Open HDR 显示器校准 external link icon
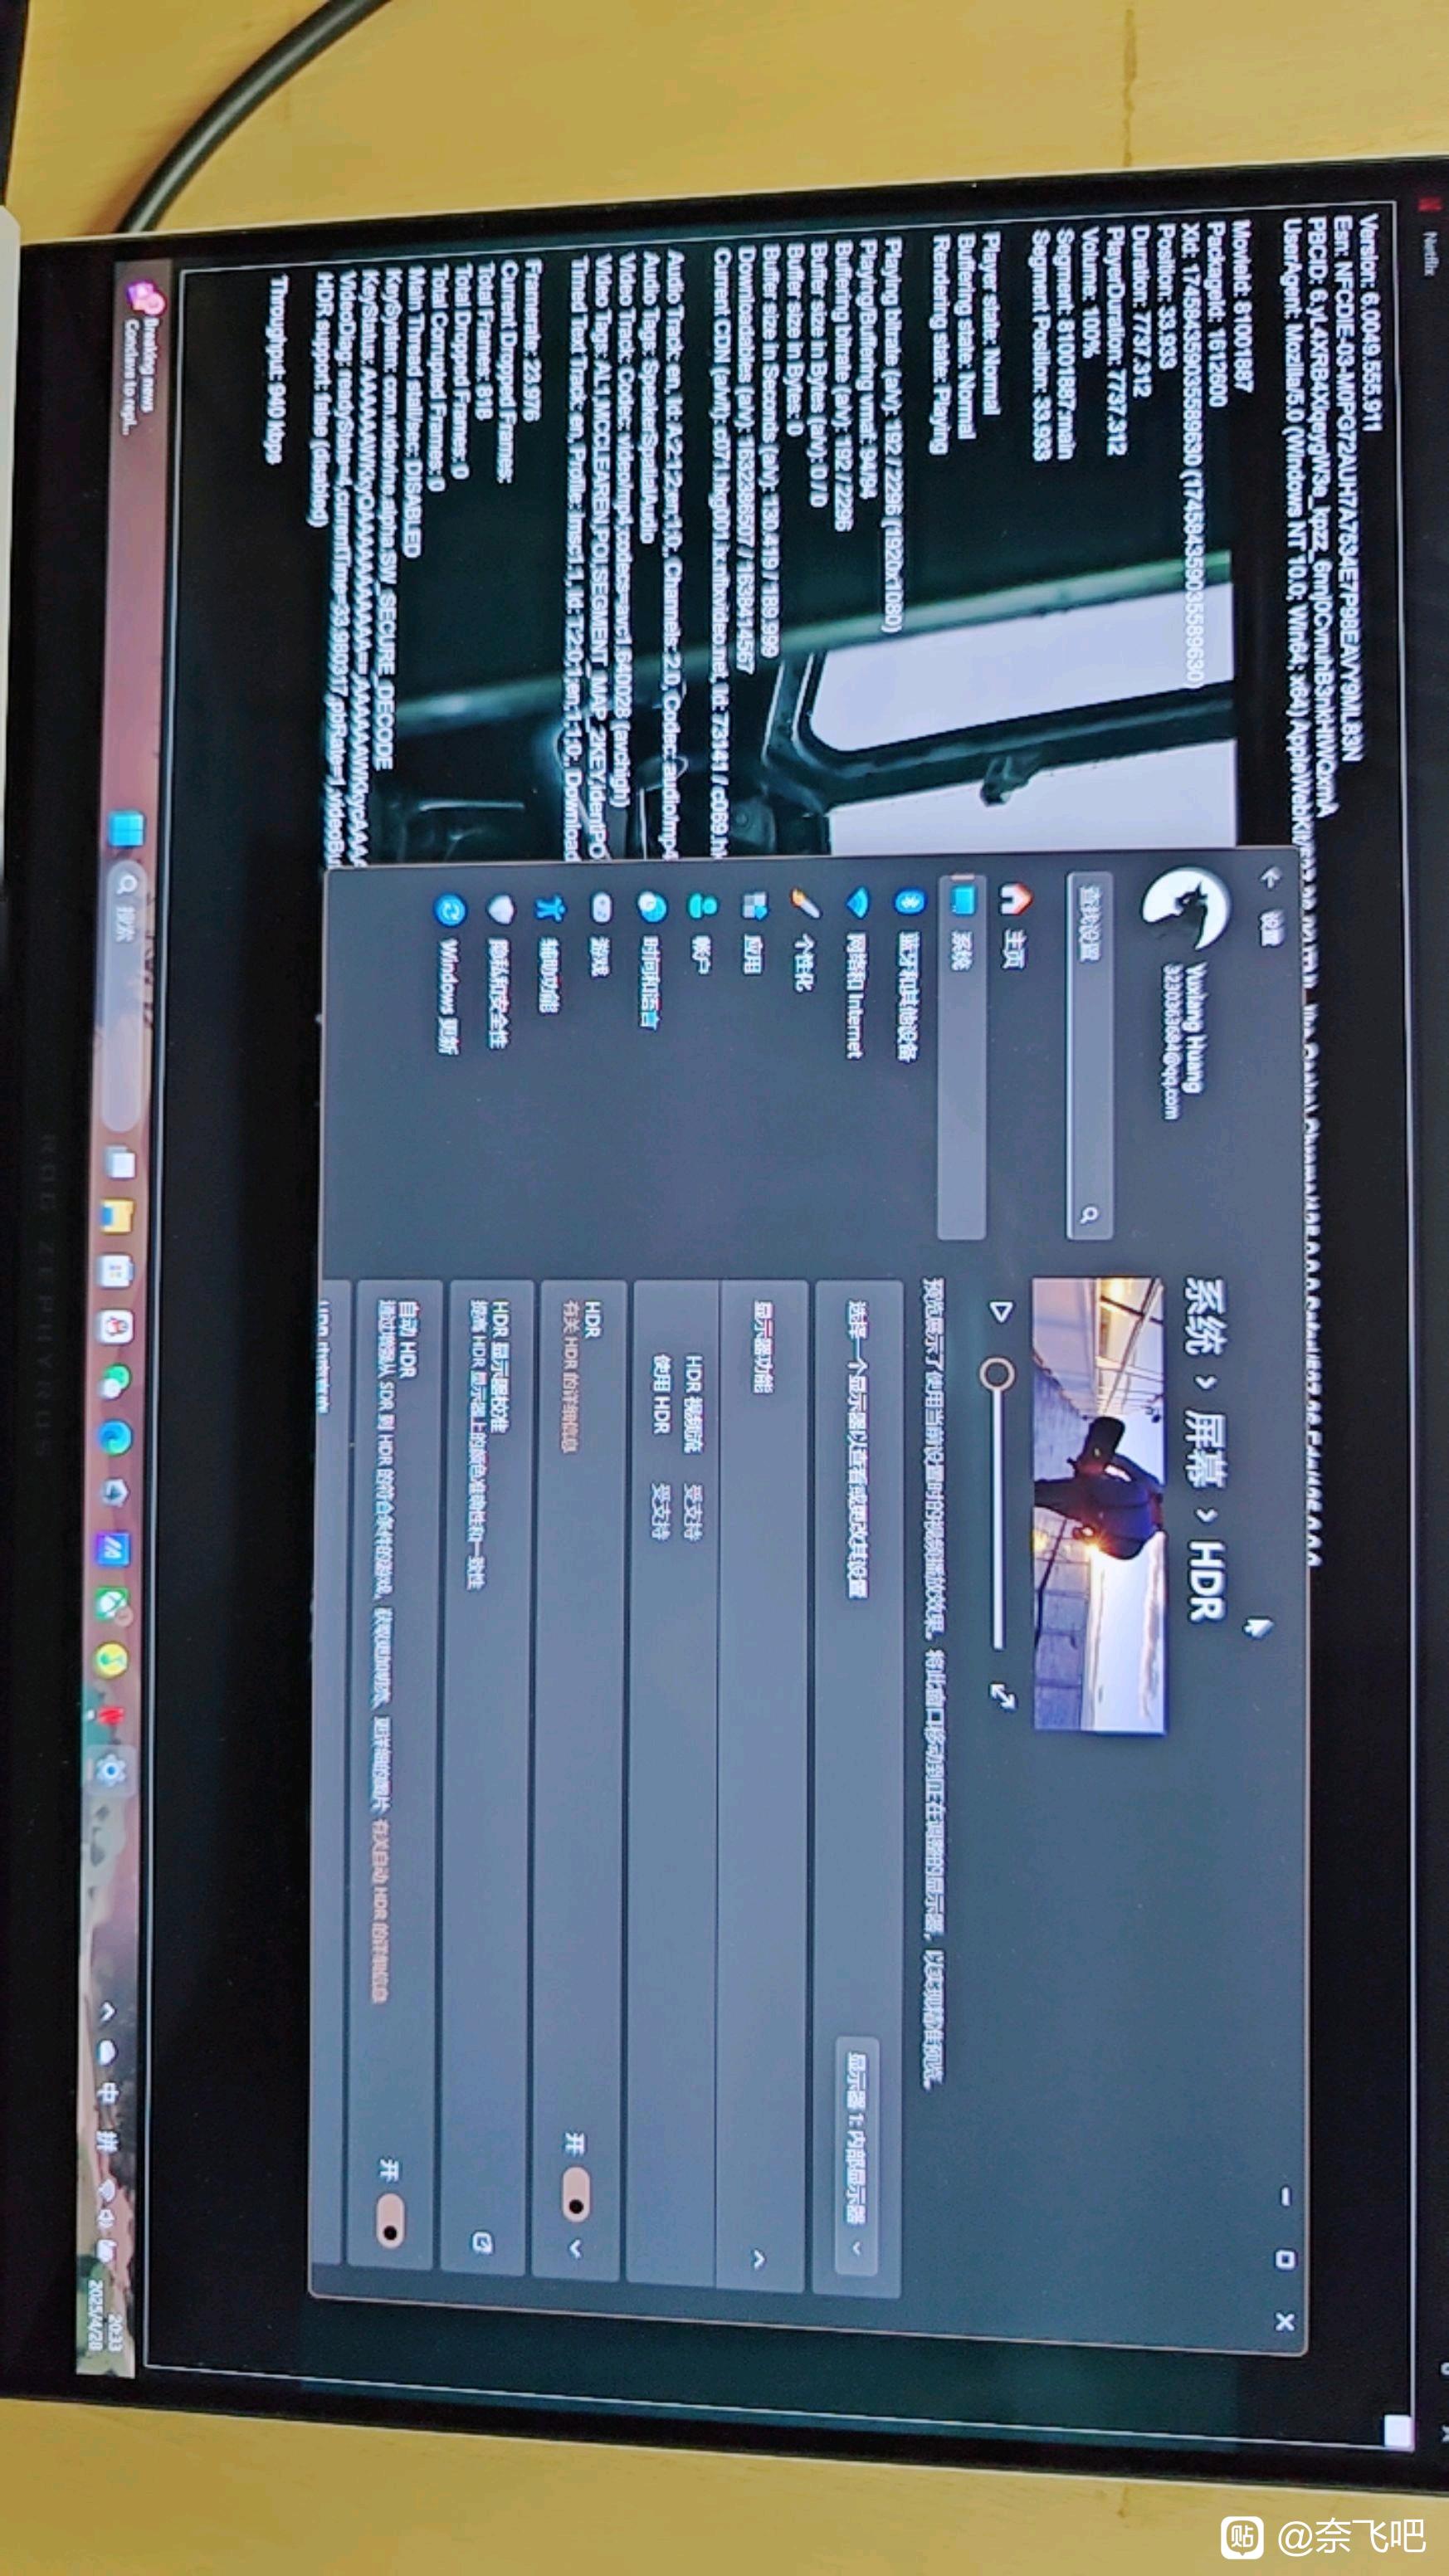This screenshot has width=1449, height=2576. pos(481,2242)
